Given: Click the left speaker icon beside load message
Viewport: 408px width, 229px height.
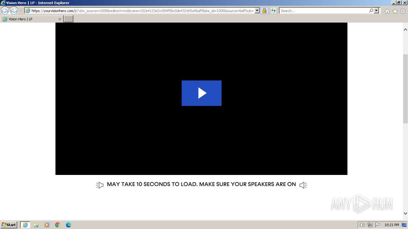Looking at the screenshot, I should pos(100,185).
